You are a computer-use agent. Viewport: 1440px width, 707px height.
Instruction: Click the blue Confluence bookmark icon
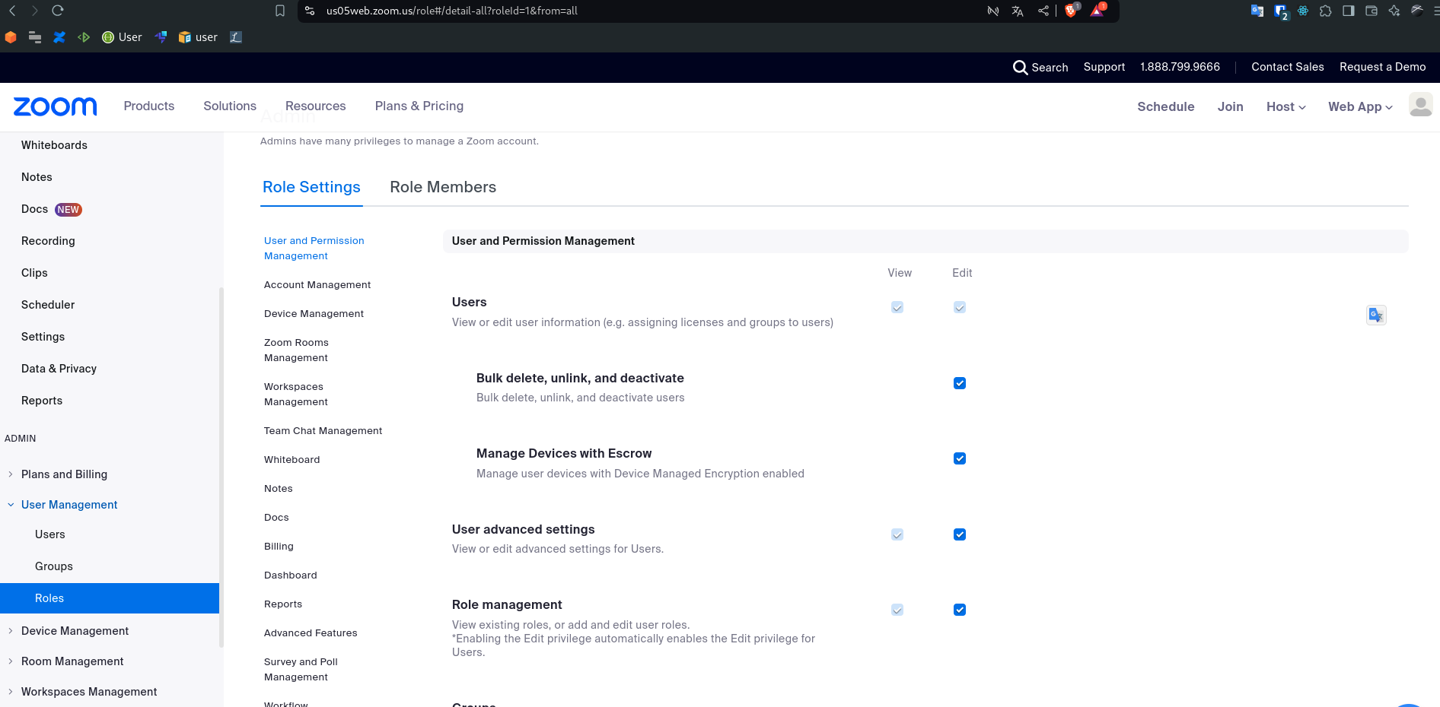tap(59, 36)
